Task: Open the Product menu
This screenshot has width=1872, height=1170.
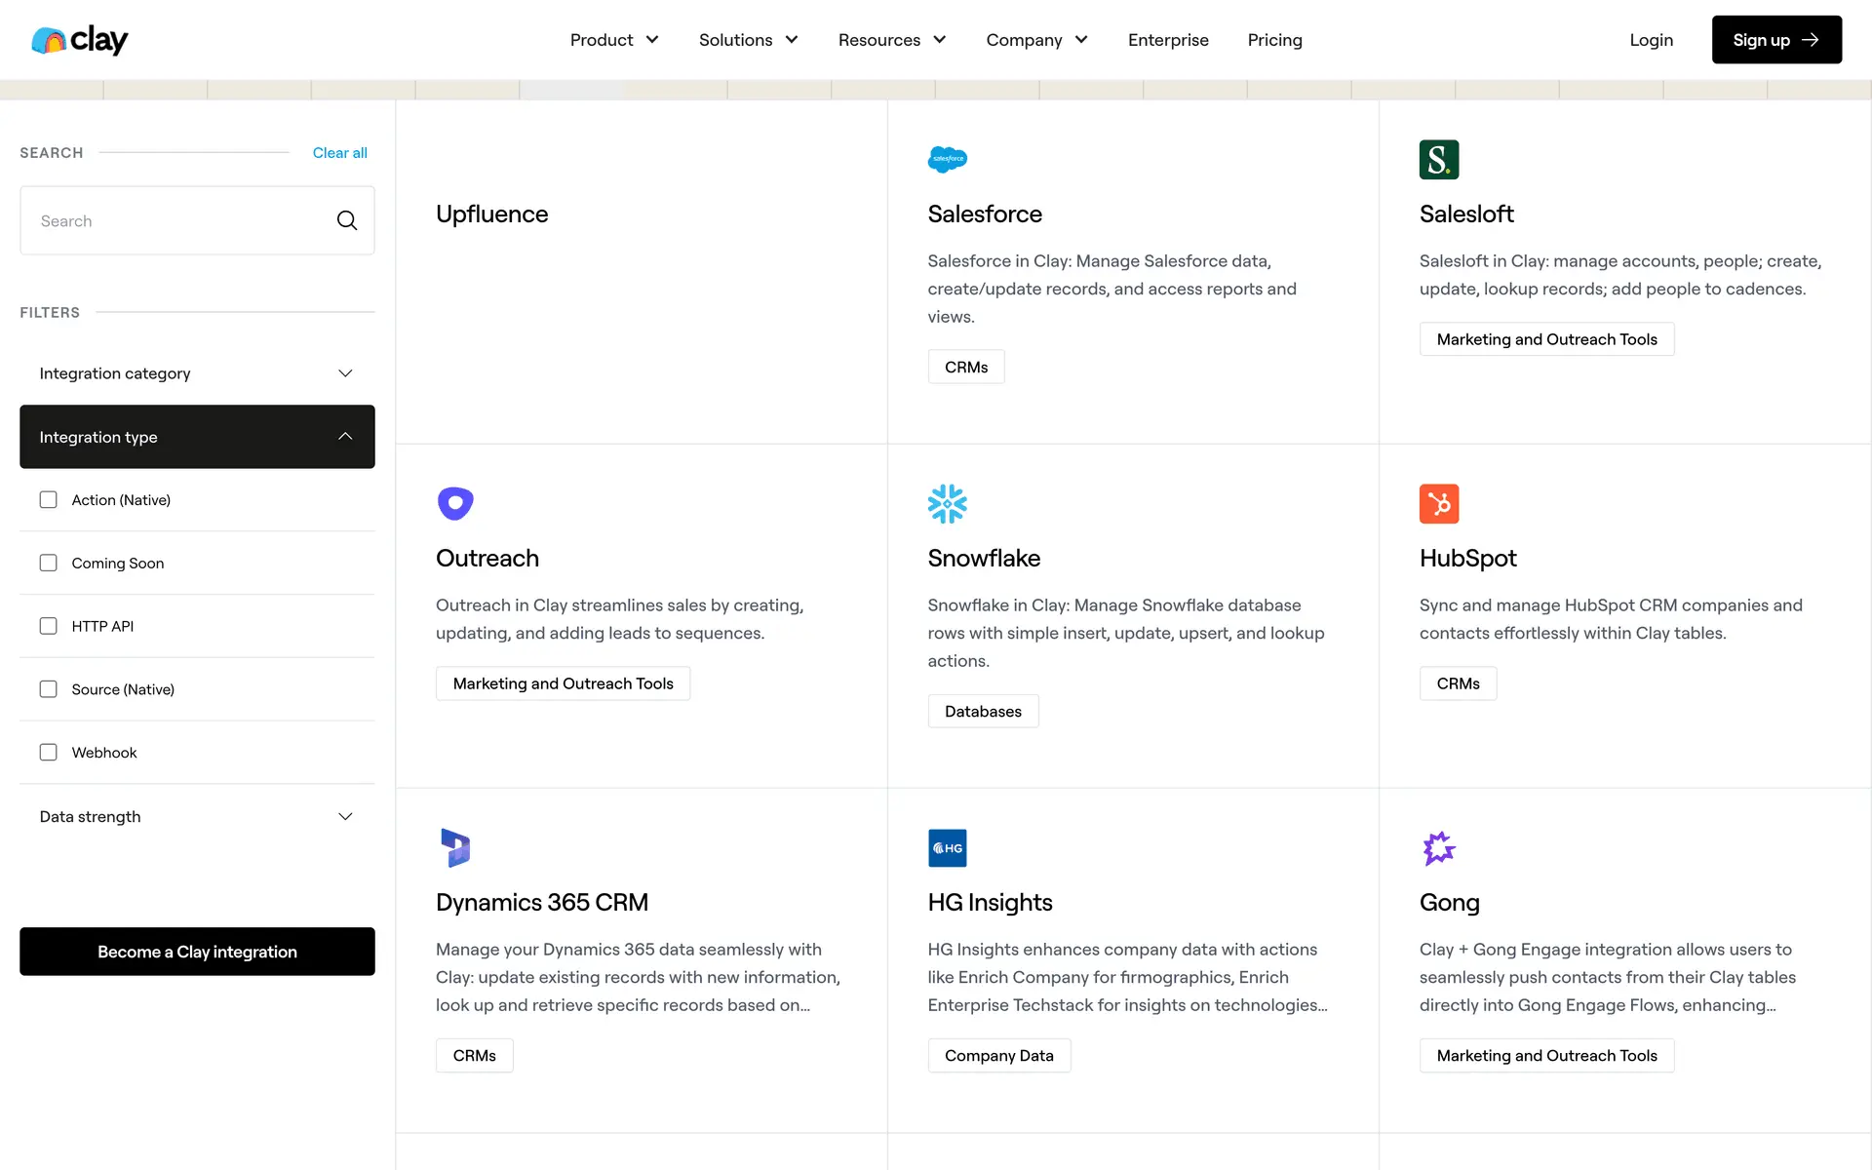Action: coord(614,40)
